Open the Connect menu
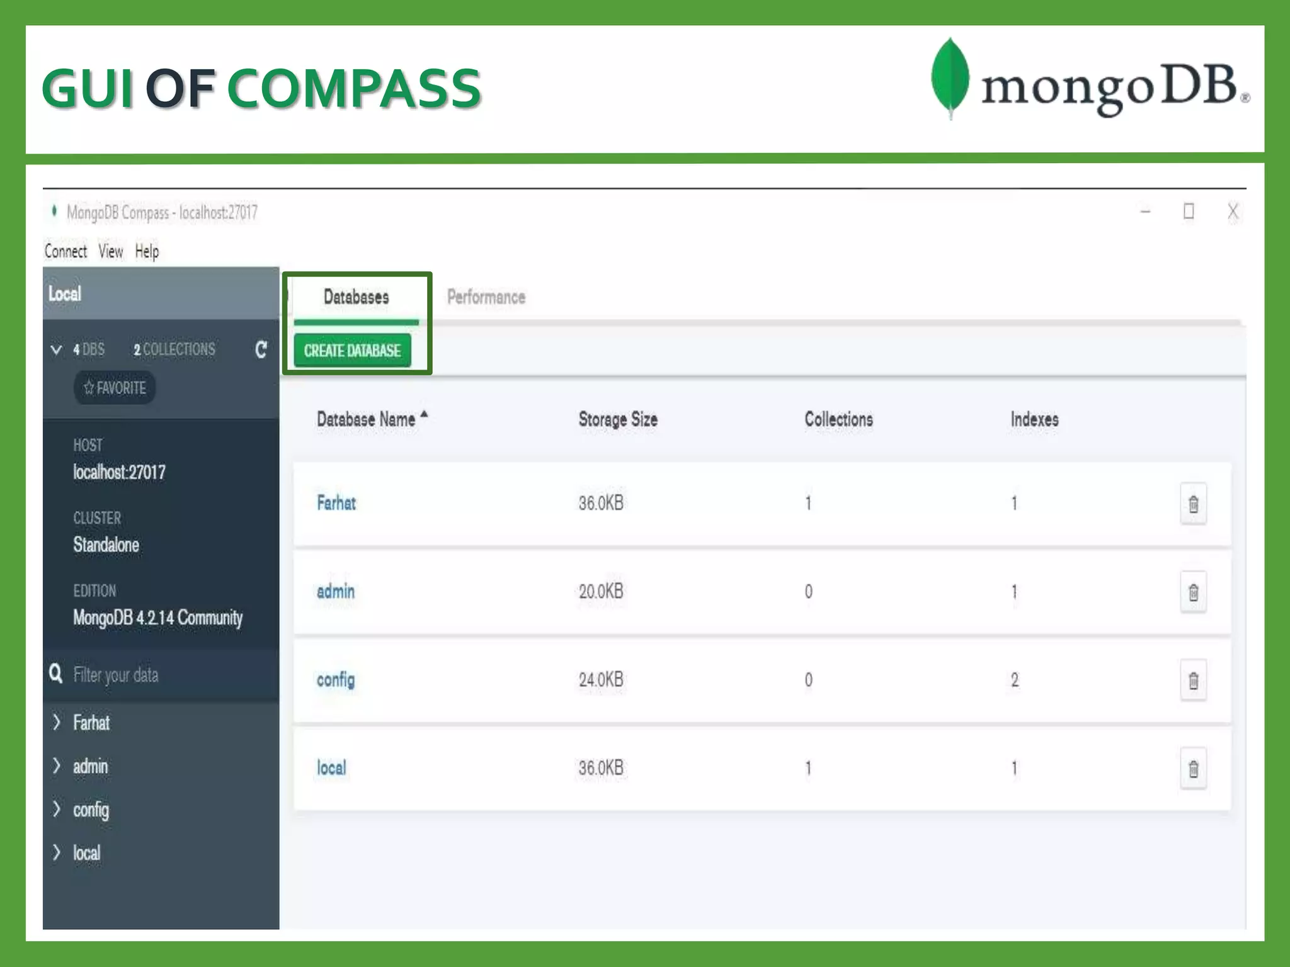Image resolution: width=1290 pixels, height=967 pixels. [x=66, y=251]
